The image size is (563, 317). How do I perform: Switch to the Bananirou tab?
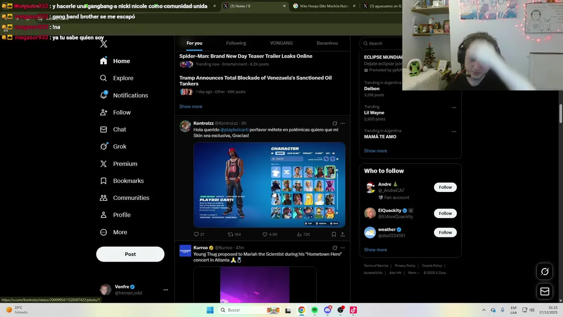[327, 43]
